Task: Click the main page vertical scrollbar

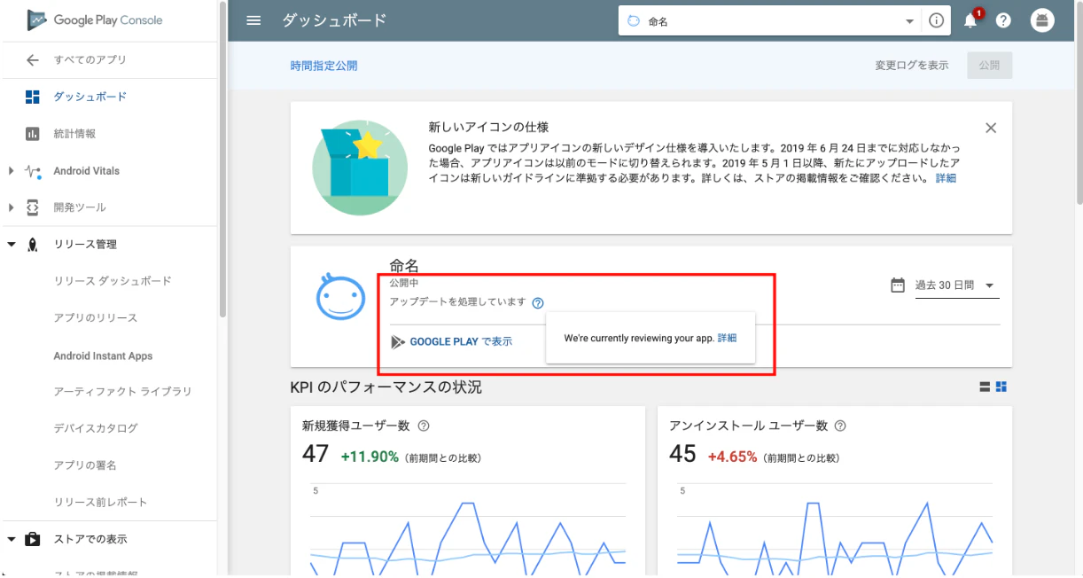Action: pos(1079,102)
